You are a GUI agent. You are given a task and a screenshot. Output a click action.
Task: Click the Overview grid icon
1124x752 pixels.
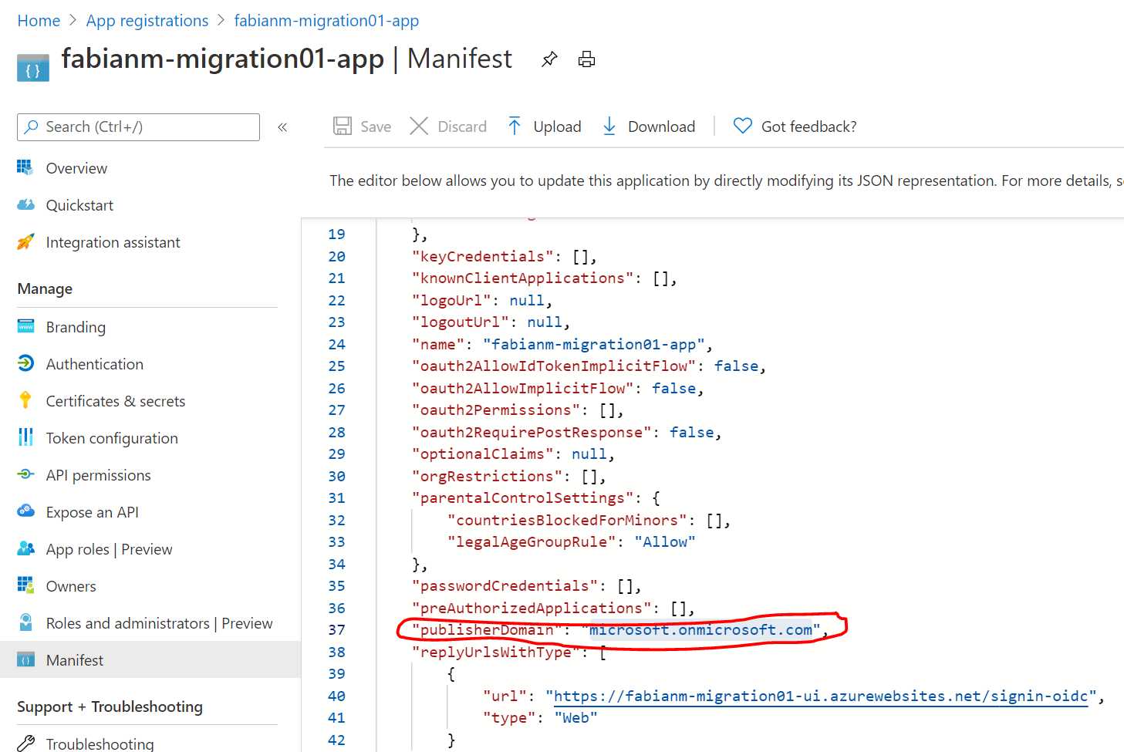25,167
